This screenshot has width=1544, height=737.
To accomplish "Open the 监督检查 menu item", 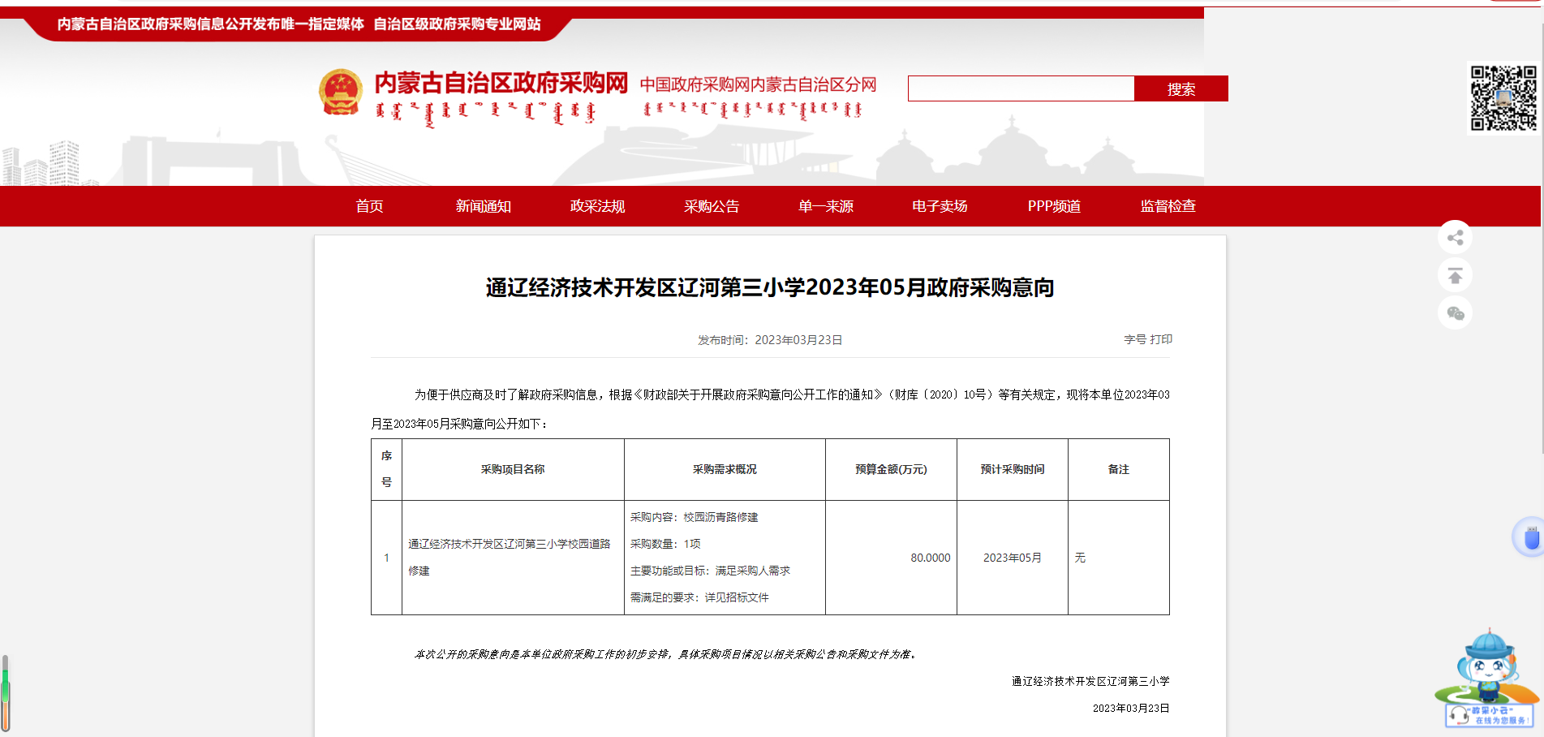I will [x=1168, y=206].
